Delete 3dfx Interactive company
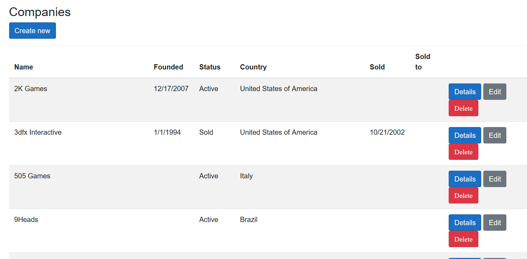The width and height of the screenshot is (527, 259). click(463, 152)
